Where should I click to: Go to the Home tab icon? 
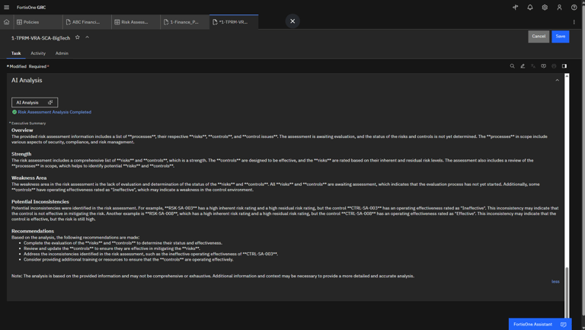7,22
